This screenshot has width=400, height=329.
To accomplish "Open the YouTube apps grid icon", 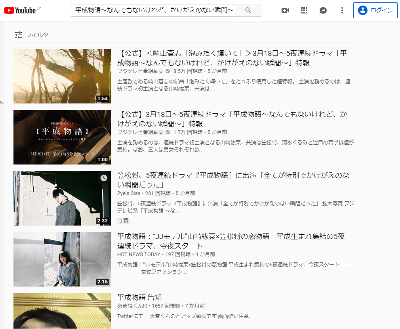I will click(x=304, y=10).
